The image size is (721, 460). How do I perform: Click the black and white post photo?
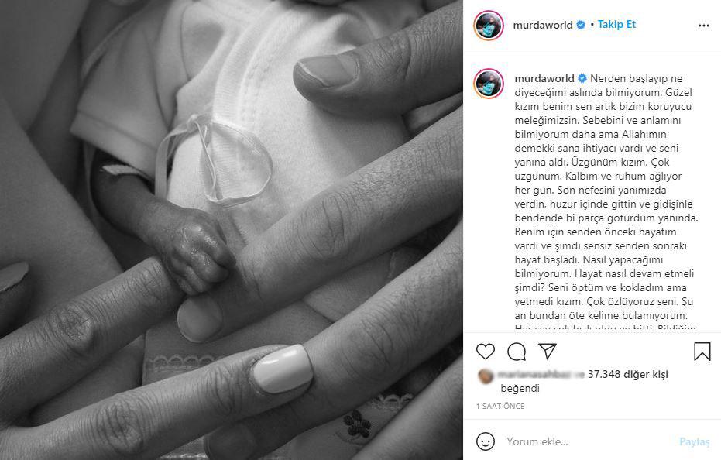coord(232,230)
